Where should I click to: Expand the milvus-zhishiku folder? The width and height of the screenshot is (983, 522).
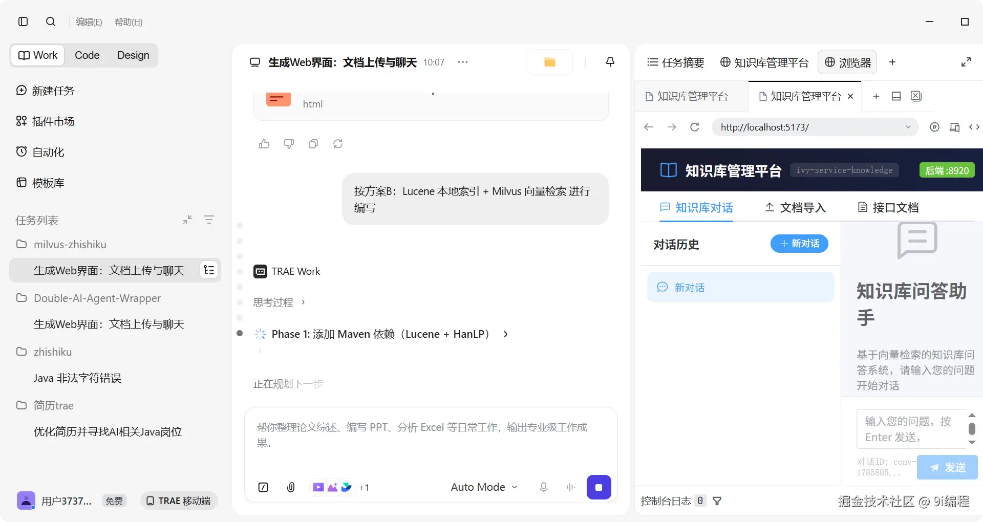point(61,244)
